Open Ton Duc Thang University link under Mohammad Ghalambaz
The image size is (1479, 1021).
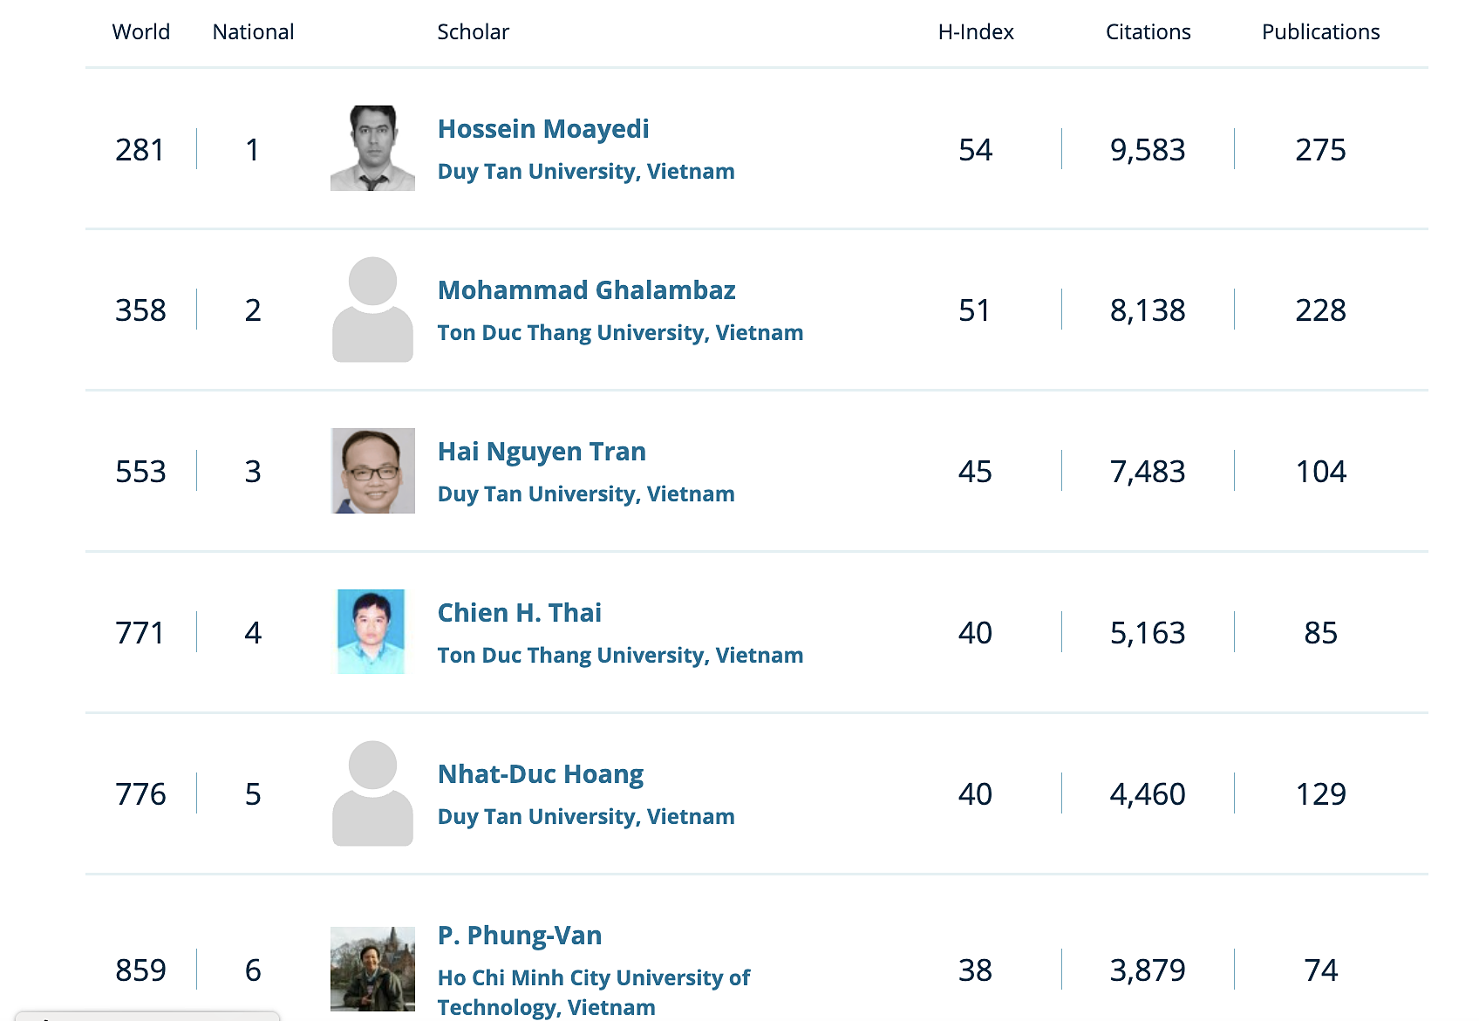click(619, 333)
